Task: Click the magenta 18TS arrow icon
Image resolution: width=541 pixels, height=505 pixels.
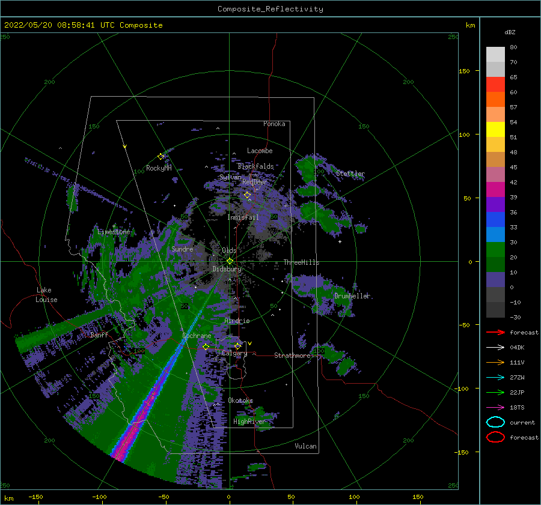Action: click(495, 408)
